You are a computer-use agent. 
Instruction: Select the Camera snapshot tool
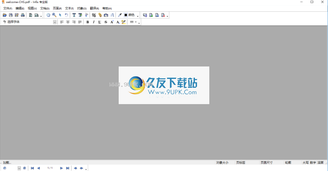pyautogui.click(x=106, y=15)
